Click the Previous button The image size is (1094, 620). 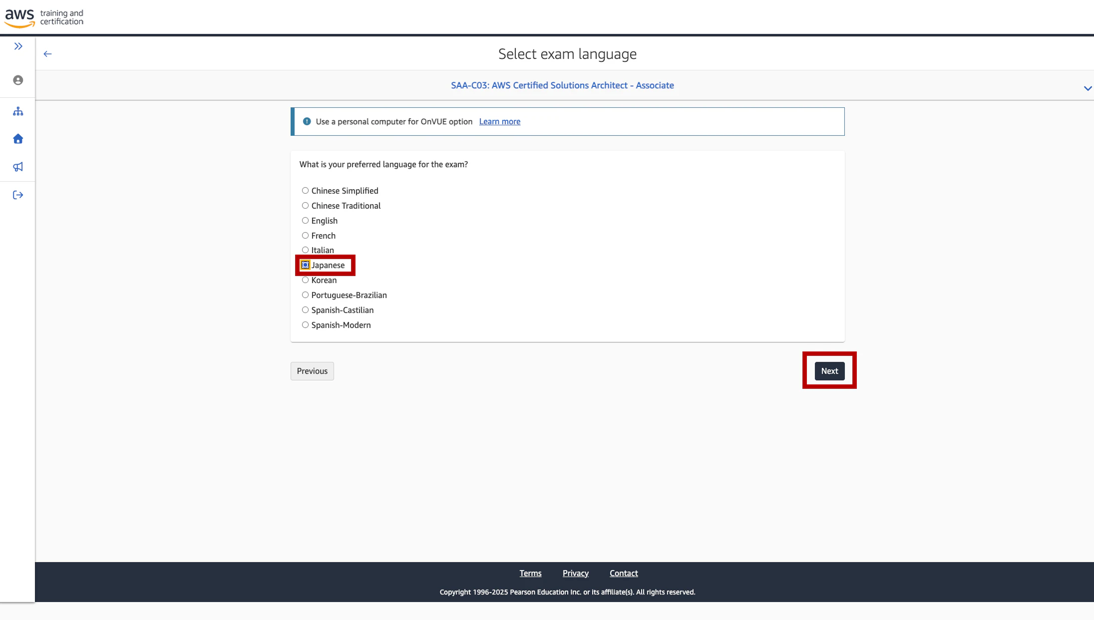(312, 371)
